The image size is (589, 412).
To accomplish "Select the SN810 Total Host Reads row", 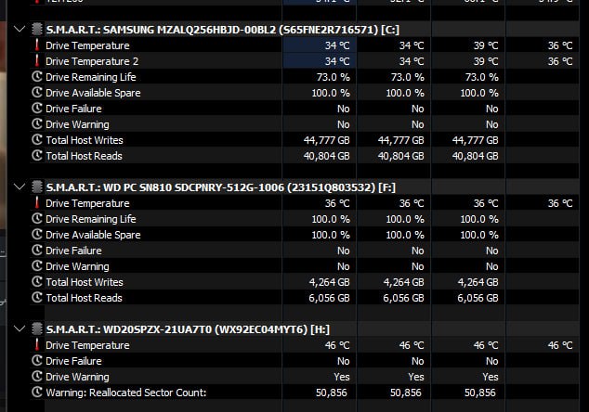I will click(84, 298).
